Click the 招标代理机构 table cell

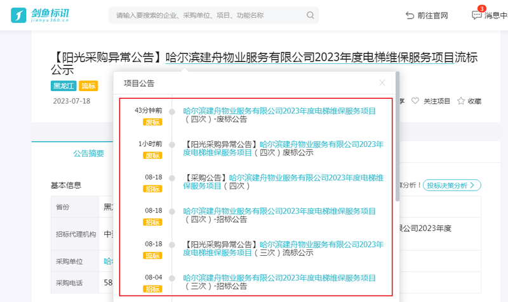[x=75, y=234]
